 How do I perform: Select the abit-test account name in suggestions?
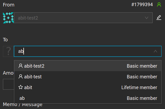pos(33,77)
